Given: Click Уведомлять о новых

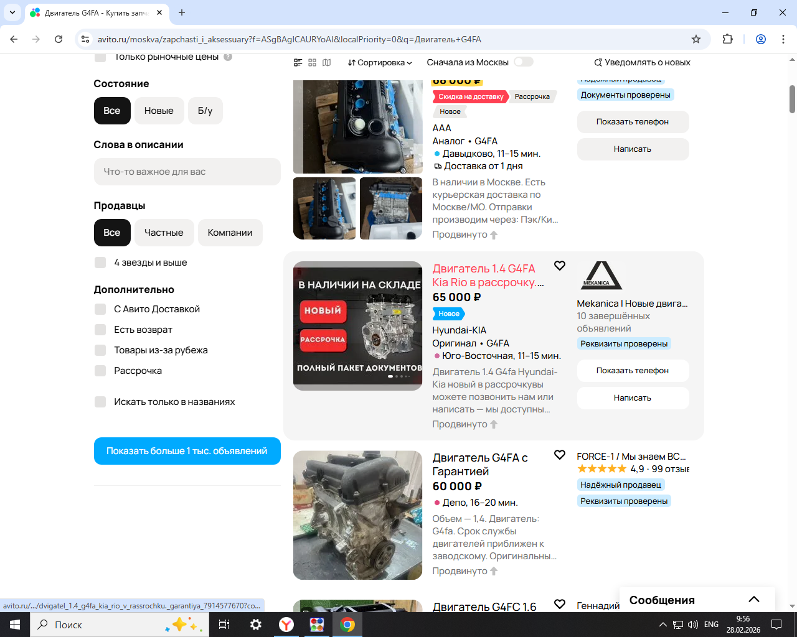Looking at the screenshot, I should tap(642, 62).
